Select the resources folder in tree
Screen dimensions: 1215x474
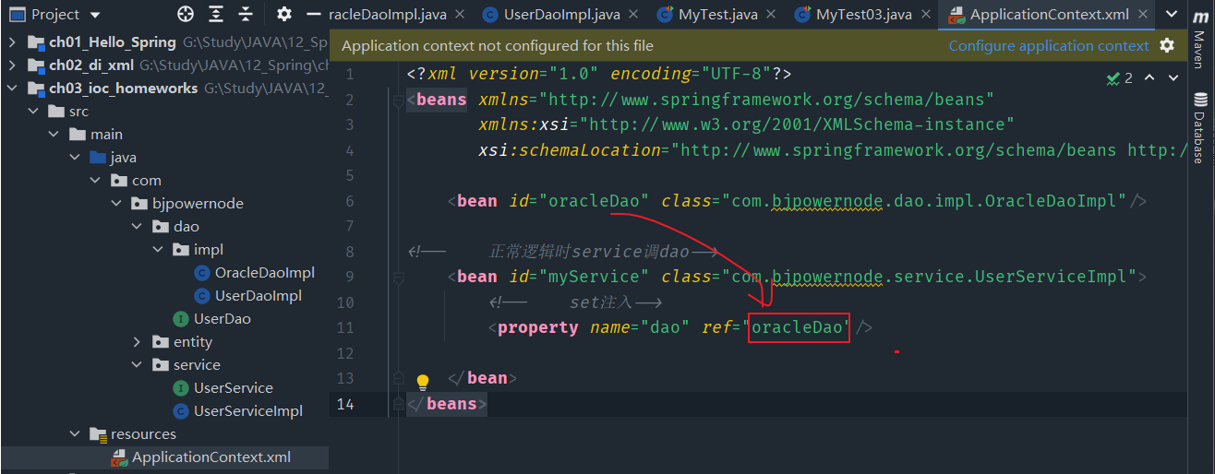point(143,434)
